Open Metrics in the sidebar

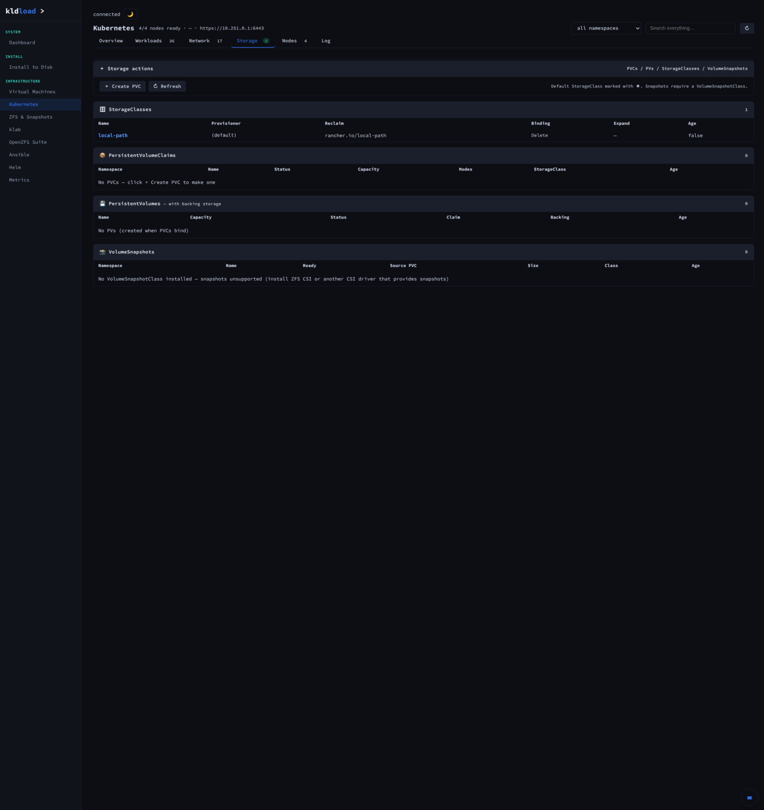(x=40, y=180)
